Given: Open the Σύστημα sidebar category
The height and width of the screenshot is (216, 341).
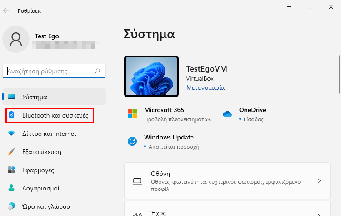Looking at the screenshot, I should (x=54, y=97).
